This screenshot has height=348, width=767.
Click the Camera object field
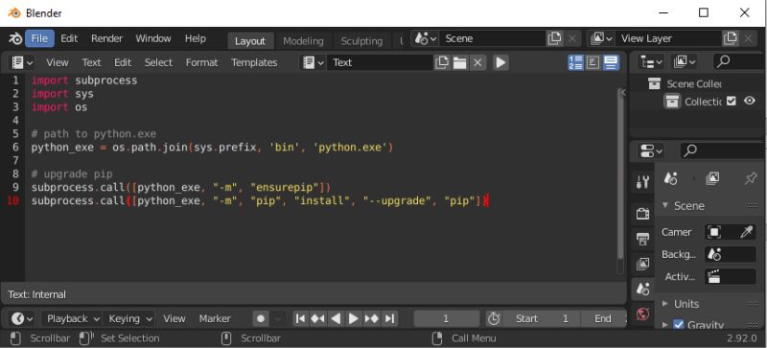click(x=723, y=232)
